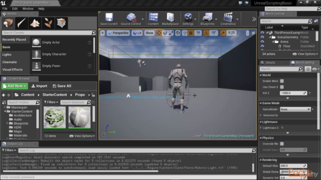Open the GameMode Override dropdown
321x180 pixels.
(295, 109)
